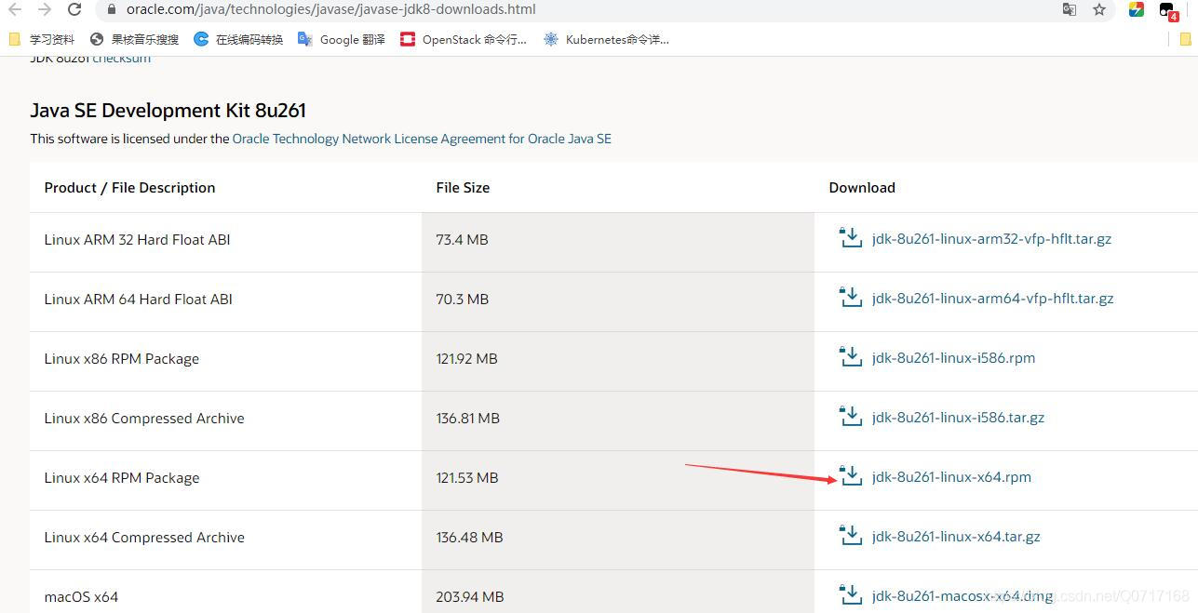Click the 203.94 MB file size
Viewport: 1198px width, 613px height.
click(x=469, y=597)
